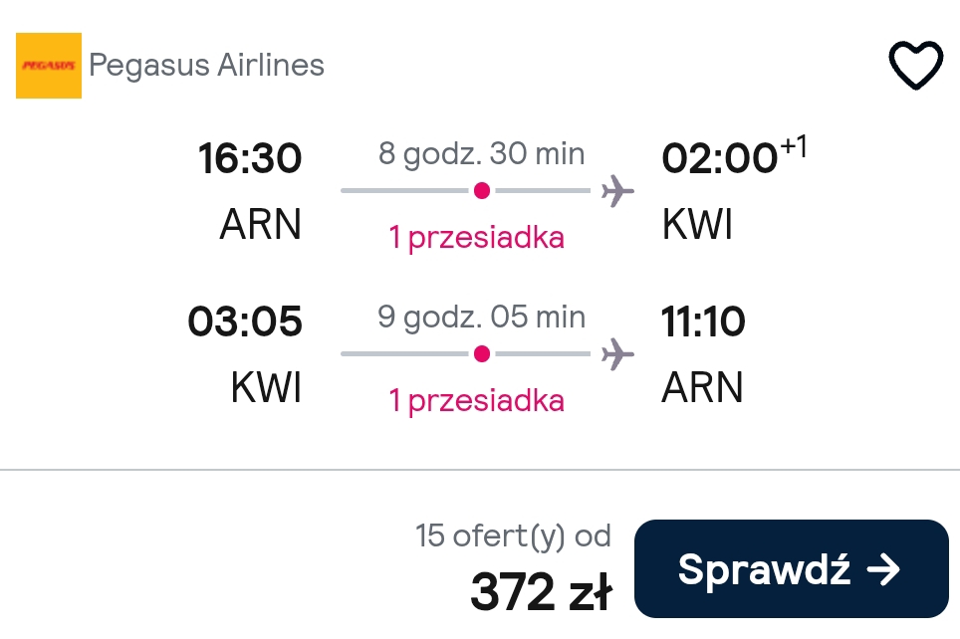
Task: Save flight with the heart icon
Action: pyautogui.click(x=915, y=65)
